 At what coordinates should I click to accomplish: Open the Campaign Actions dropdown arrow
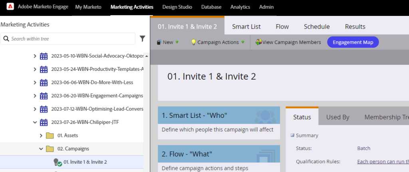243,42
